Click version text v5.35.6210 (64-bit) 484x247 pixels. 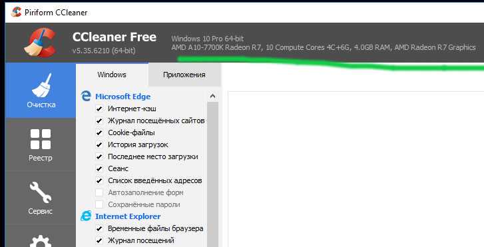point(104,51)
